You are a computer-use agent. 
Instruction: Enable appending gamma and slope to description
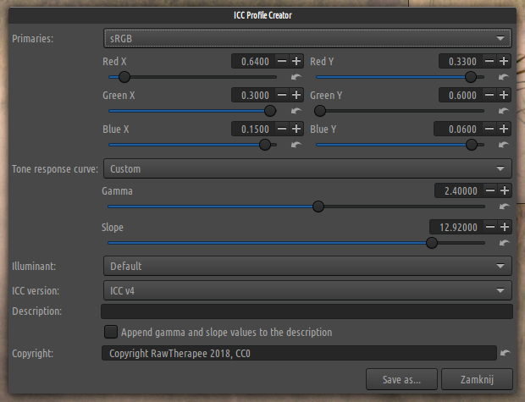point(111,332)
